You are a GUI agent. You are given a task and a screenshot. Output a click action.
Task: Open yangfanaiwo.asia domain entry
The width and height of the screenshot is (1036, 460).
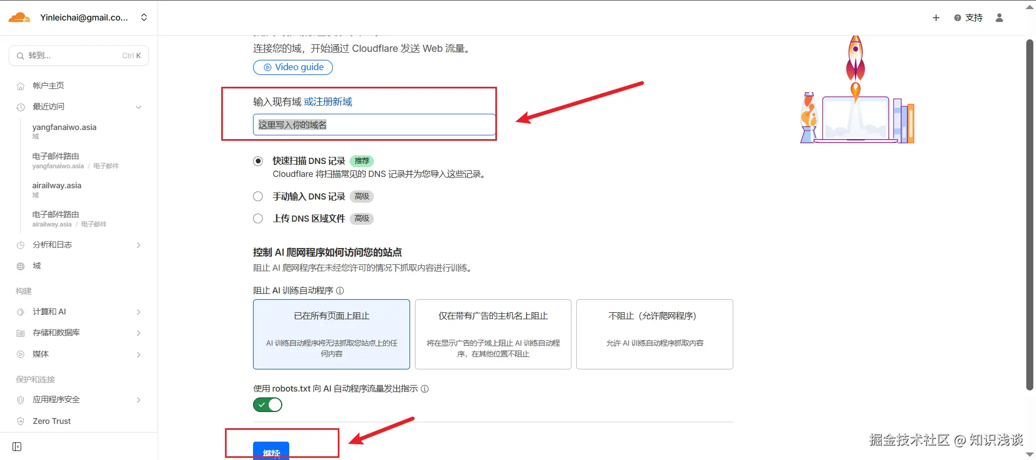[64, 131]
